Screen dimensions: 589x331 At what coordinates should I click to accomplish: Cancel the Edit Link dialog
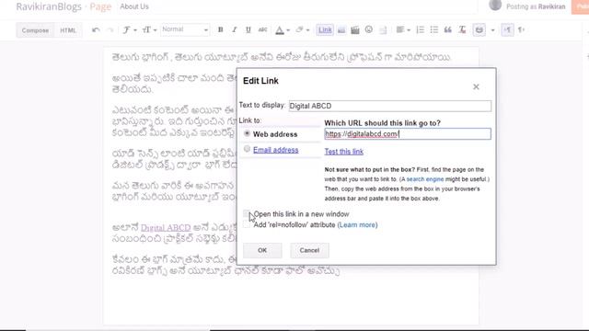pos(309,250)
